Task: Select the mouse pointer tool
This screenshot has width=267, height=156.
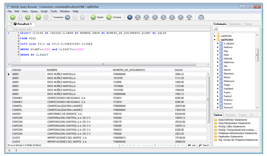Action: coord(129,17)
